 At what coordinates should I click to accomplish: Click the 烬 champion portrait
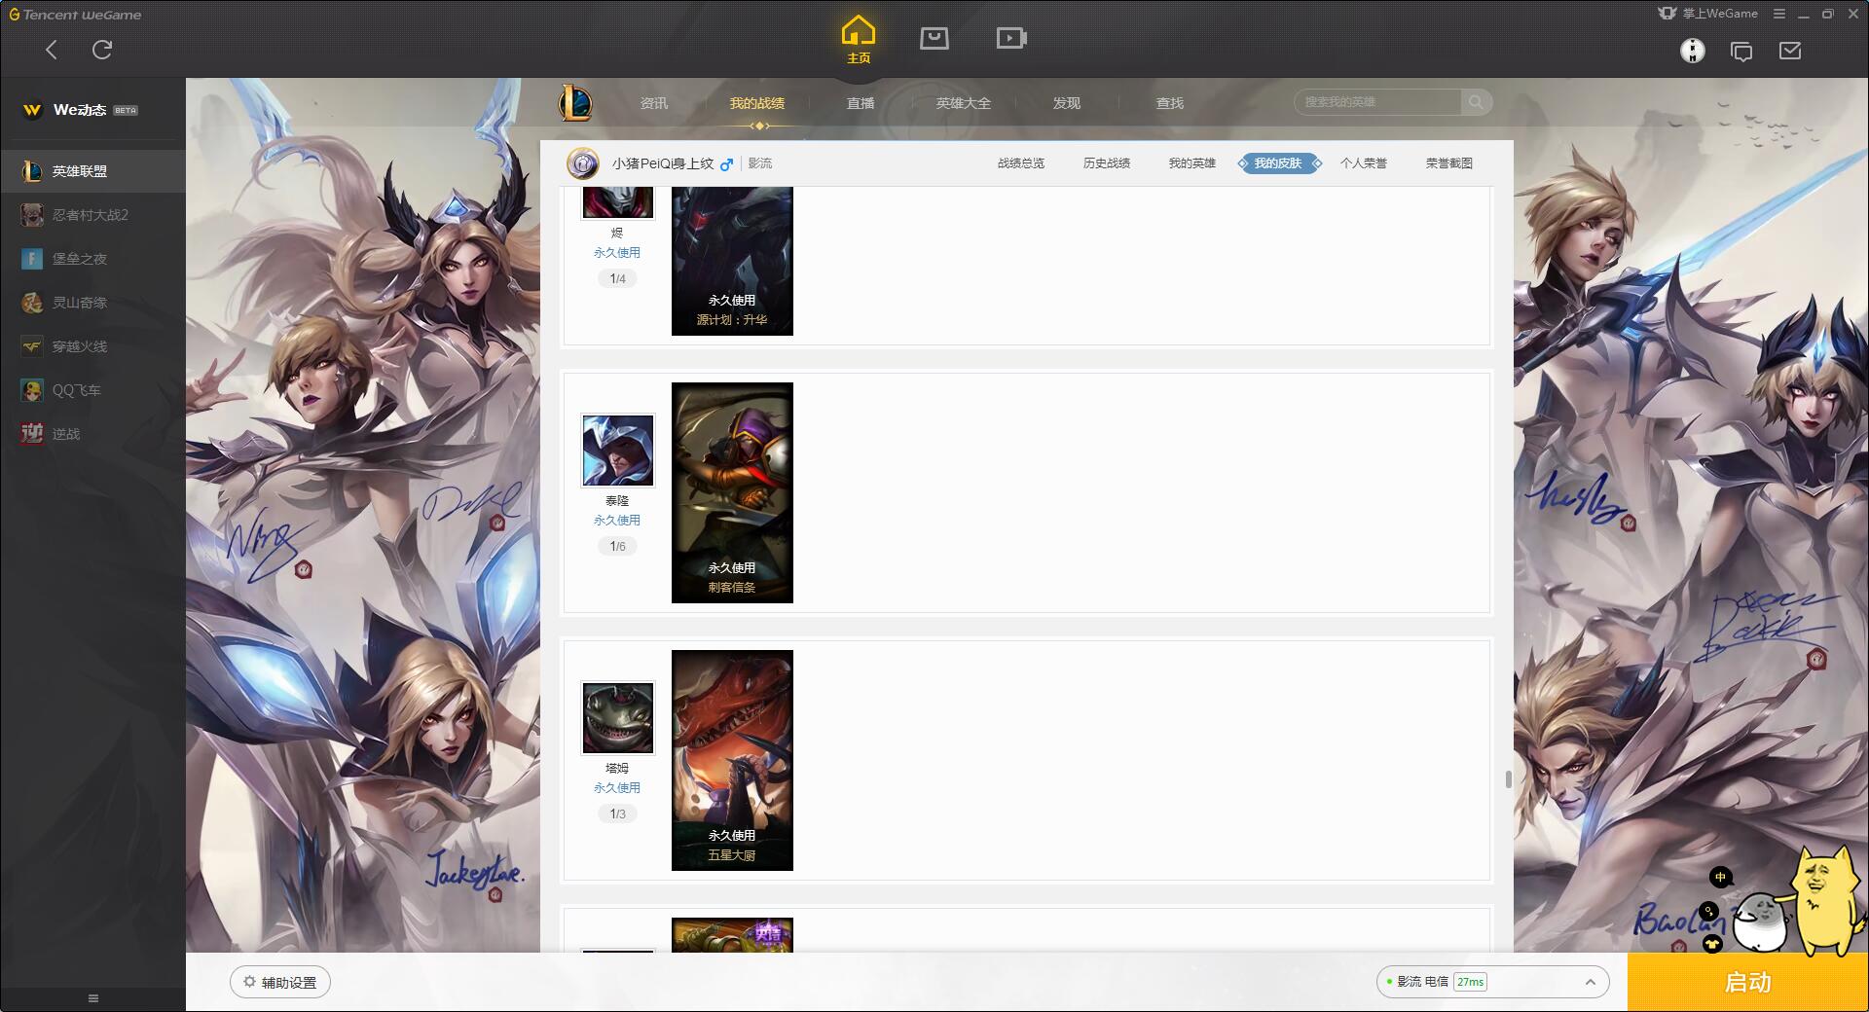coord(618,203)
